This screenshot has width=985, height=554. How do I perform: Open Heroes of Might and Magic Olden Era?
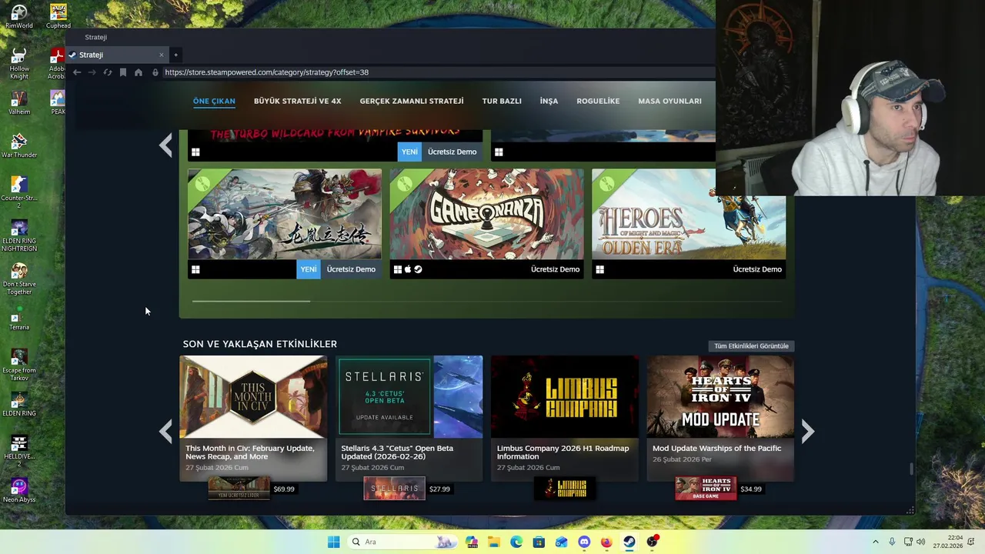[689, 214]
